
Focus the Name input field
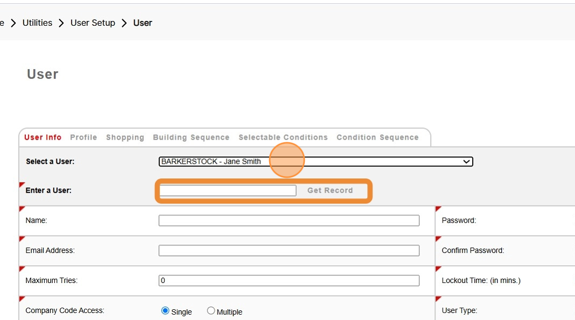(289, 221)
